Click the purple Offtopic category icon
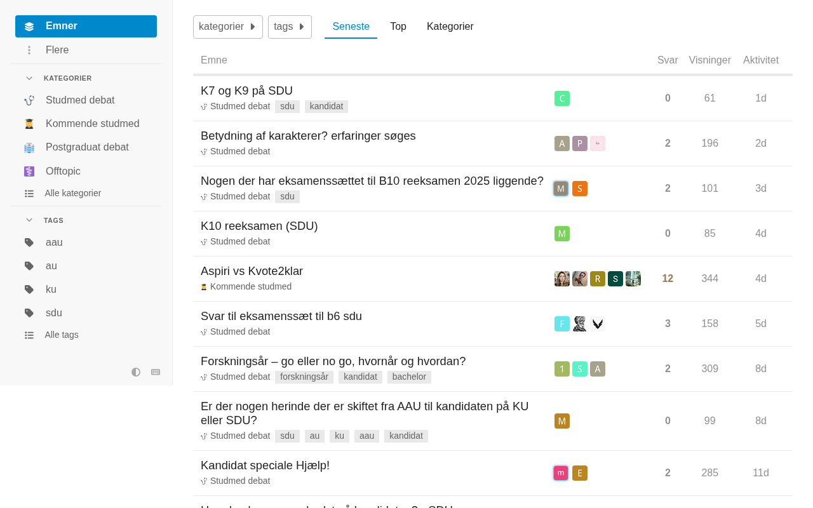 tap(29, 171)
